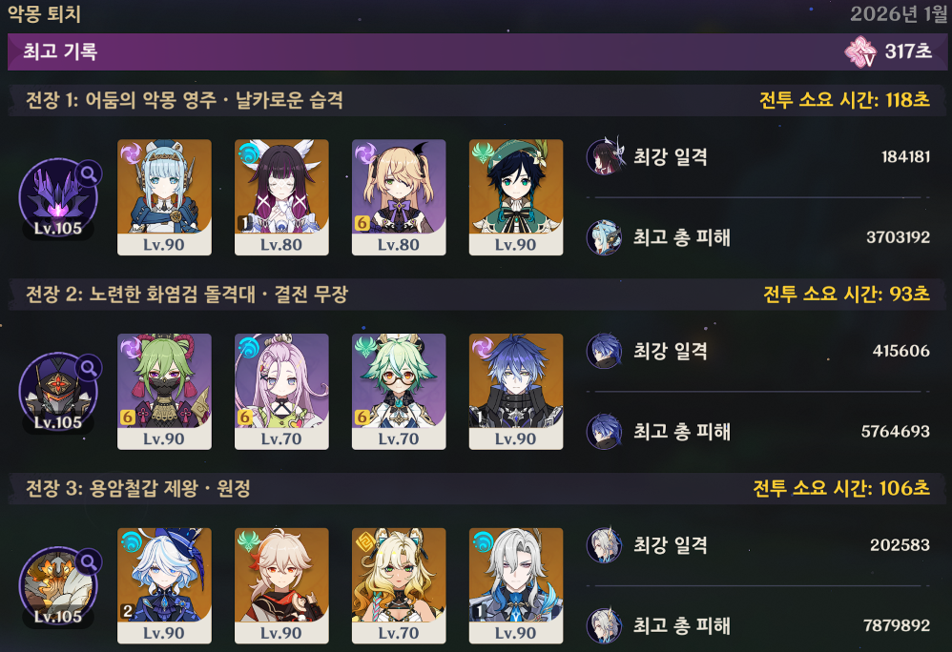This screenshot has height=652, width=952.
Task: Open the blonde twin-tail eyepatch character card
Action: 399,197
